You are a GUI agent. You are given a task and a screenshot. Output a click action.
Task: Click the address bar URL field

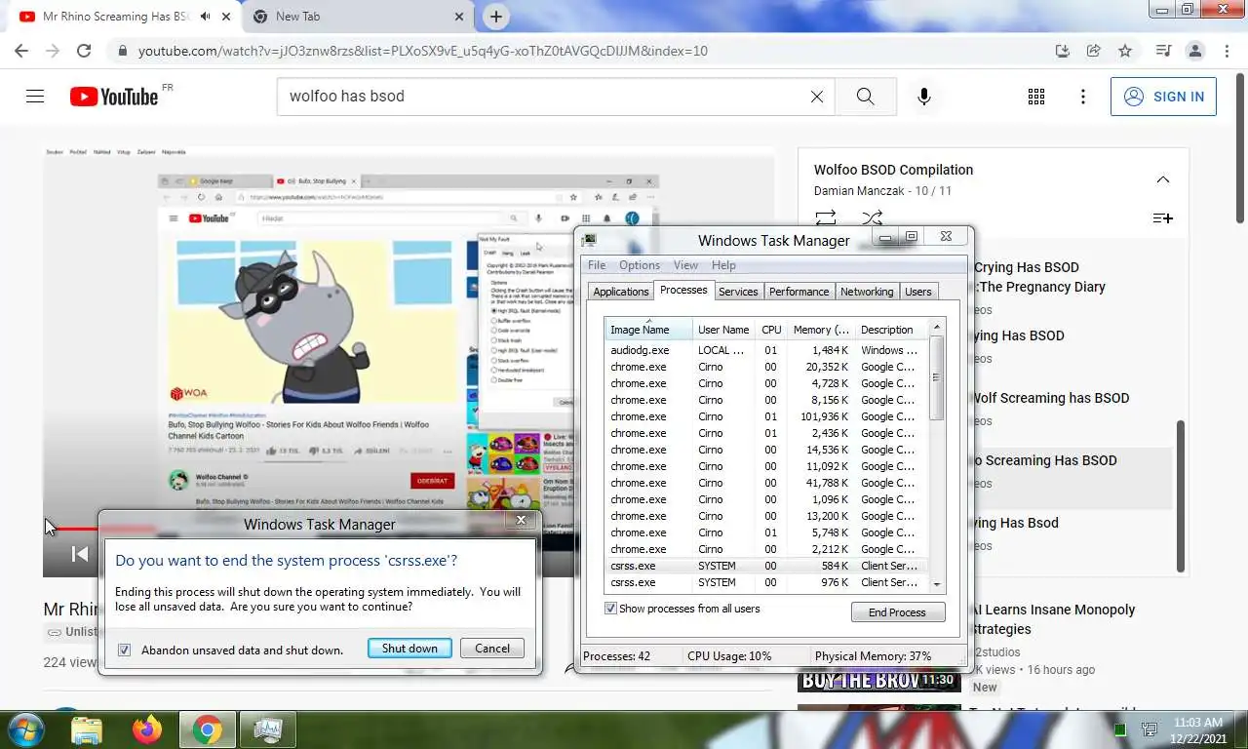coord(585,51)
